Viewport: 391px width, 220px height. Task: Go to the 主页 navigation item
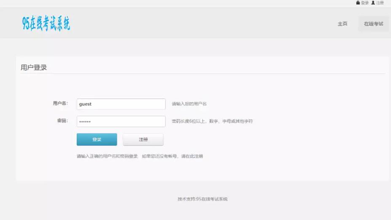[342, 24]
